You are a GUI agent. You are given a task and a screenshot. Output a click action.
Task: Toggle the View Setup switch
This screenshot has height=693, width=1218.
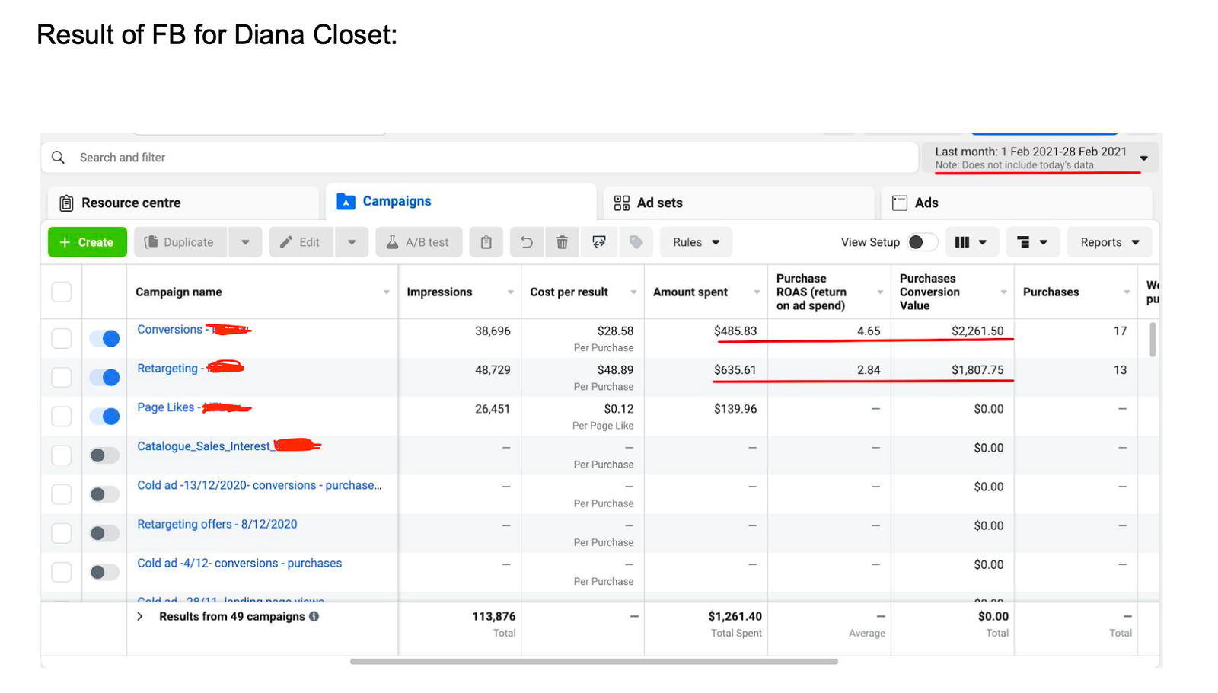pos(922,242)
